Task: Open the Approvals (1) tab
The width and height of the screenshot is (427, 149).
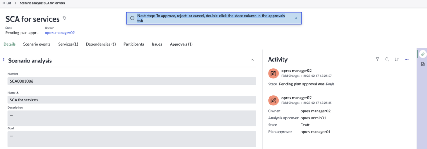Action: click(x=181, y=44)
